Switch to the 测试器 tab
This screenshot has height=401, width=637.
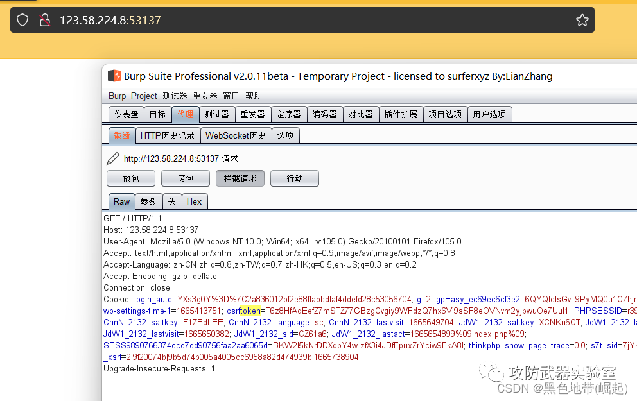click(217, 114)
